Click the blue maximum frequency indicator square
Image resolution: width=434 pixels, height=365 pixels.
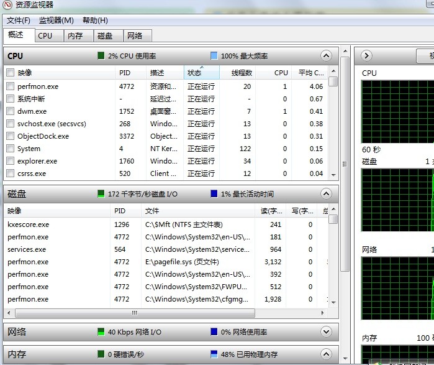pos(214,56)
